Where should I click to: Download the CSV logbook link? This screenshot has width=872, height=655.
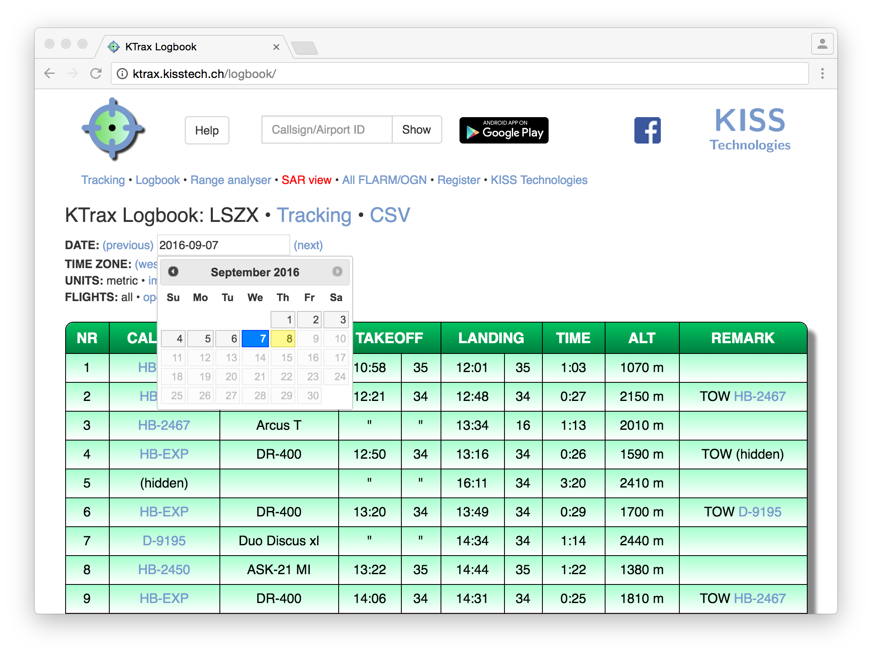tap(389, 215)
